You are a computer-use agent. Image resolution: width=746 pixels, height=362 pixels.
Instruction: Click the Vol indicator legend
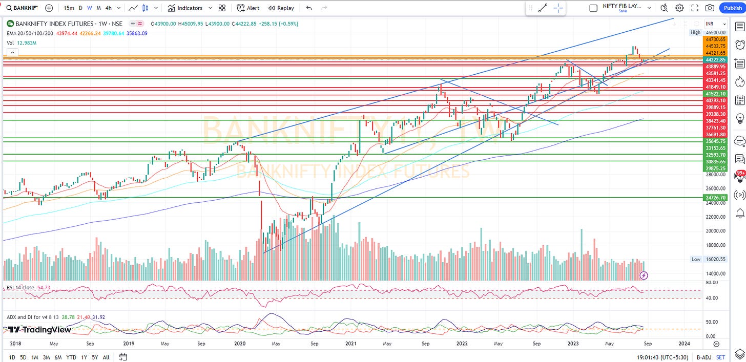[x=10, y=42]
